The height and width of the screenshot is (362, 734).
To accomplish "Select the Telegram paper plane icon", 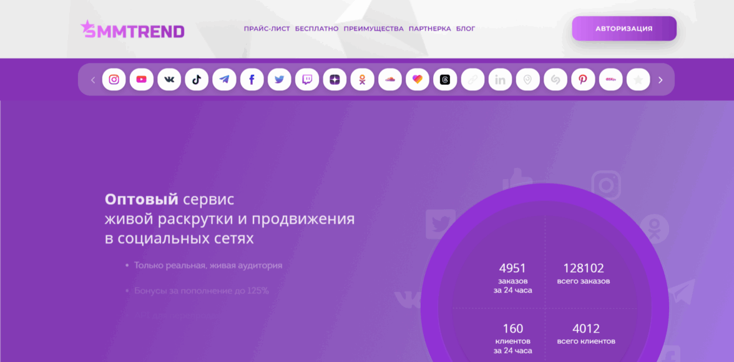I will [224, 80].
